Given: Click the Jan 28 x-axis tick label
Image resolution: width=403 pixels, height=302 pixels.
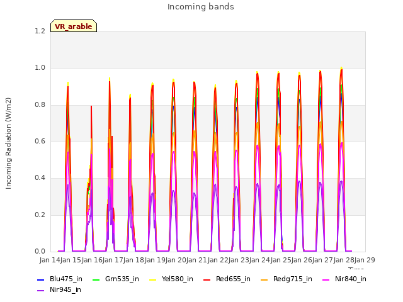Looking at the screenshot, I should point(344,260).
